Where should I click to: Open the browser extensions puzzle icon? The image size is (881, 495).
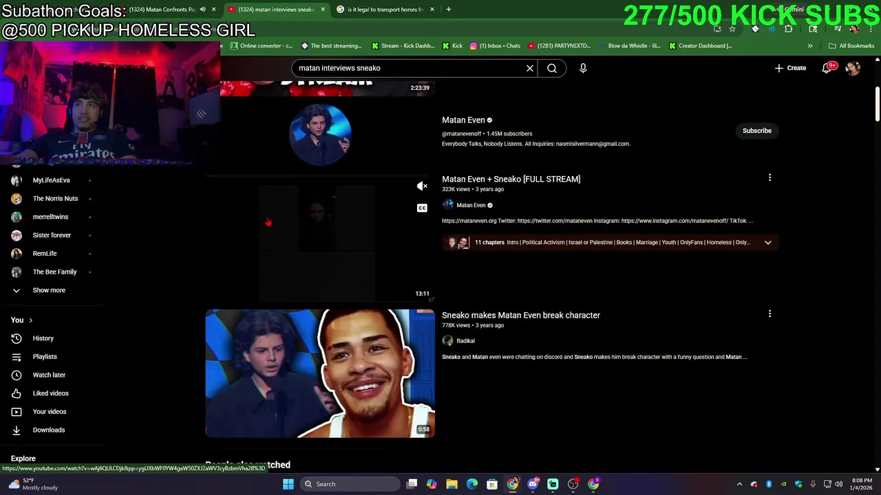tap(789, 29)
